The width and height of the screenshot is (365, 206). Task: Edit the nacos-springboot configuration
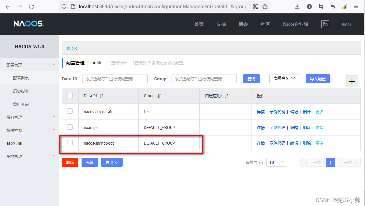(x=293, y=143)
